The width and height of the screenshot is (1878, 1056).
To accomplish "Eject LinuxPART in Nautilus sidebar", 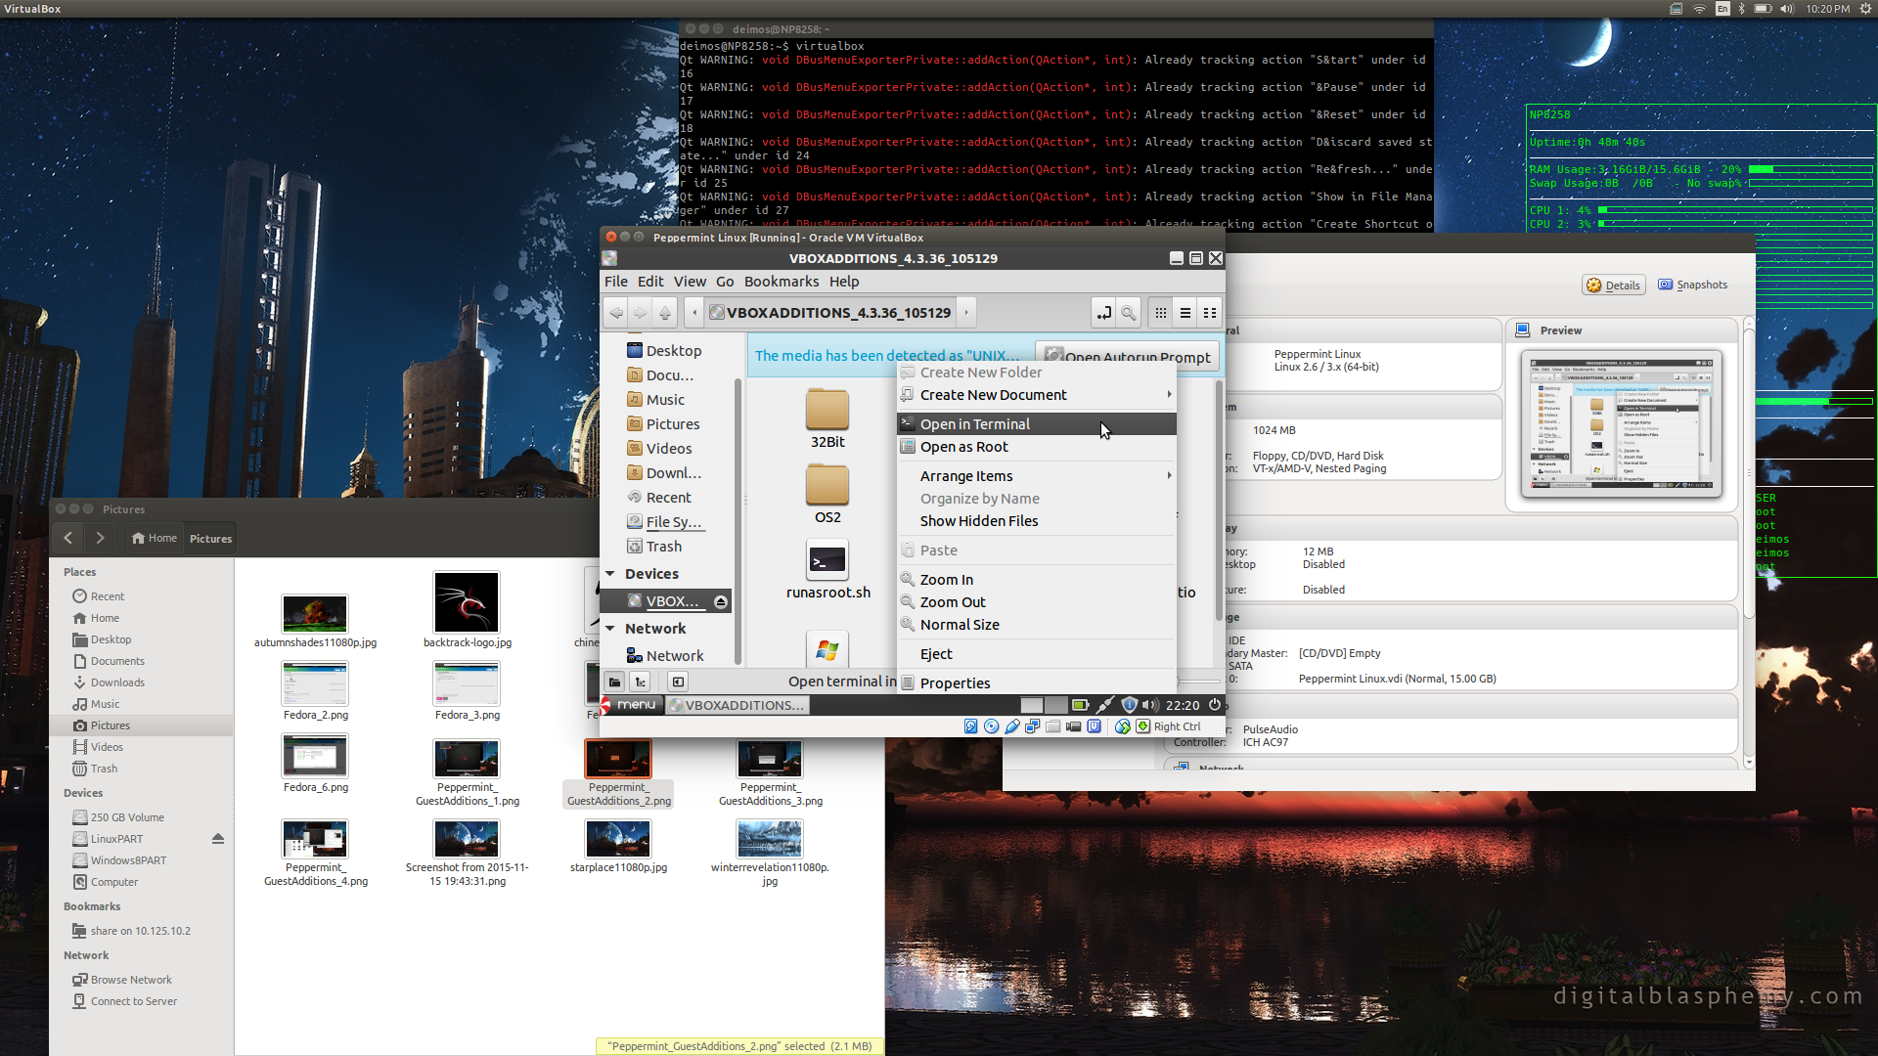I will [217, 839].
